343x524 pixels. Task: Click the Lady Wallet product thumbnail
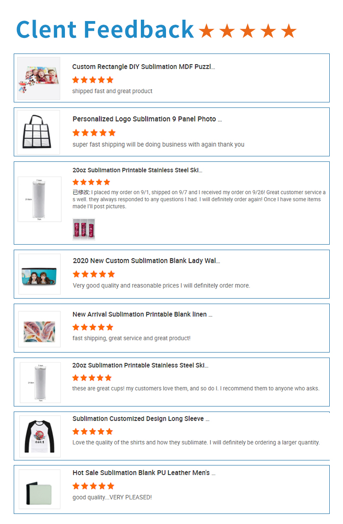(39, 274)
